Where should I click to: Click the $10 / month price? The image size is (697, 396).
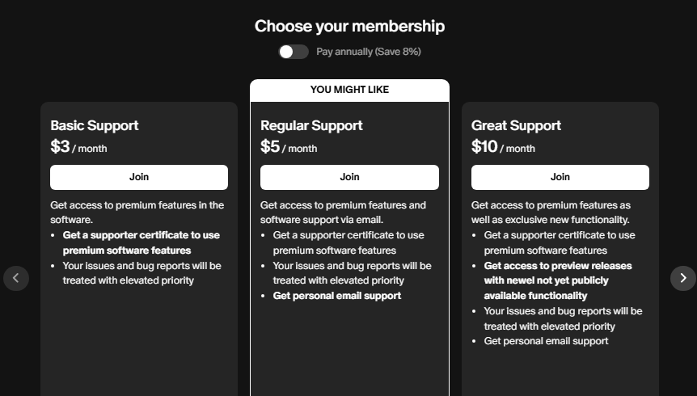tap(503, 147)
